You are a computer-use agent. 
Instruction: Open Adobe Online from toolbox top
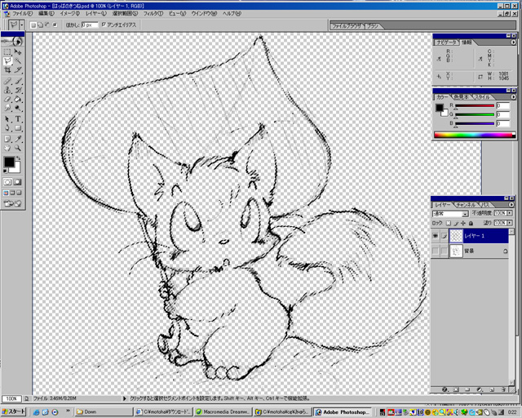pyautogui.click(x=12, y=42)
